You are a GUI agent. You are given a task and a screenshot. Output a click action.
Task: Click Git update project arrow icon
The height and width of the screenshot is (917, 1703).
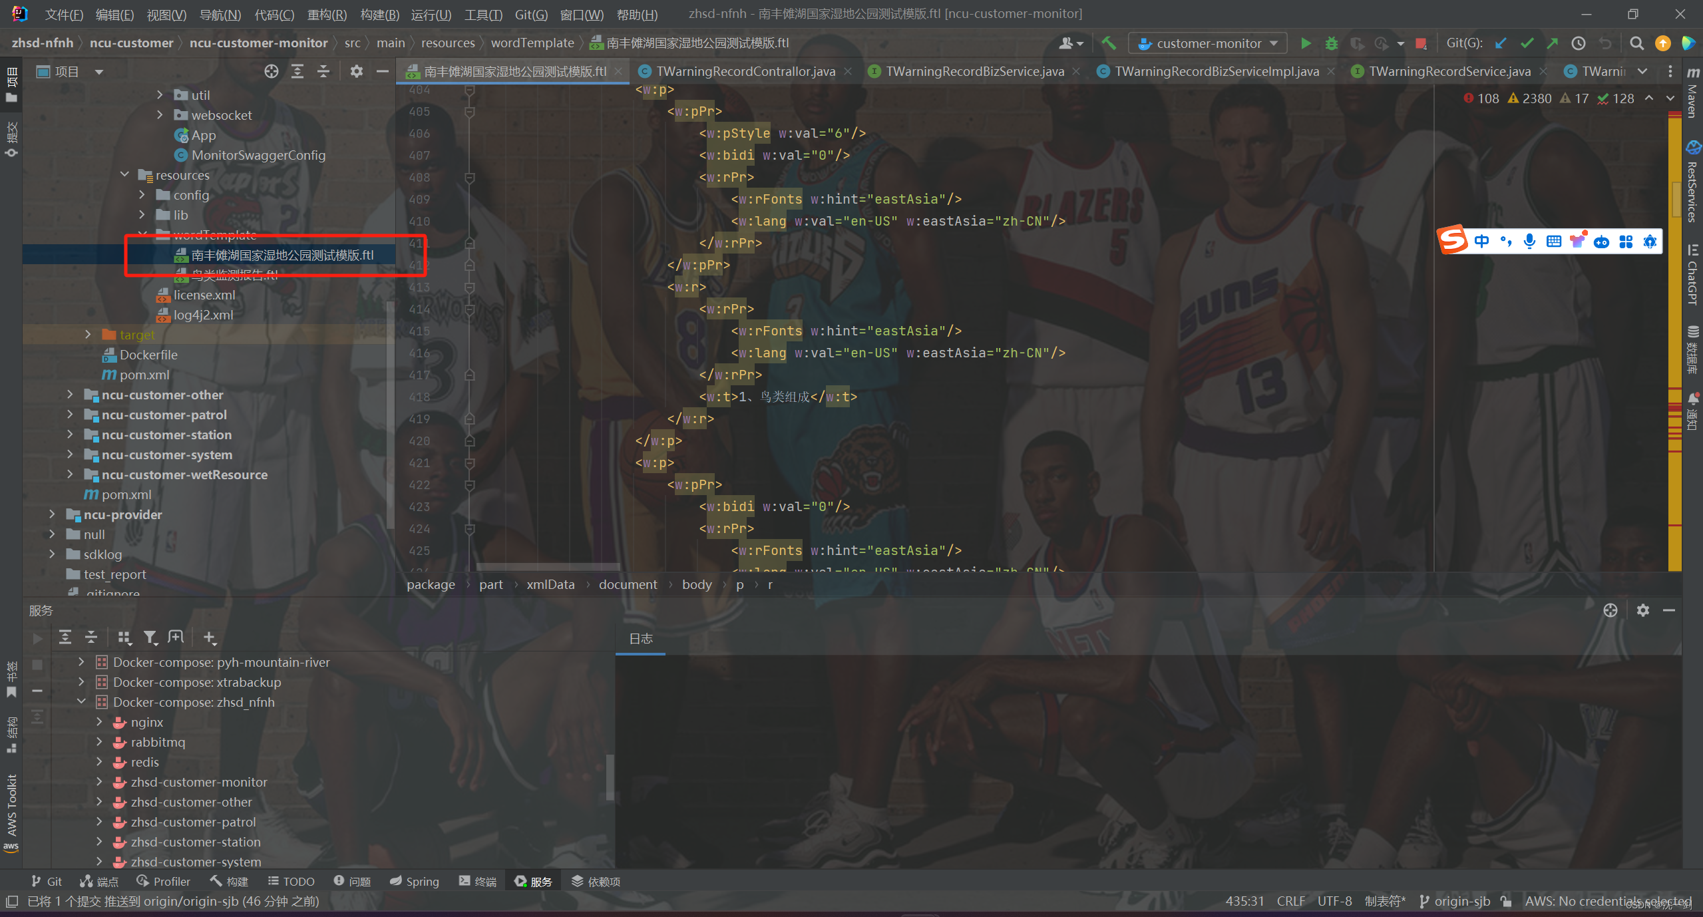[x=1501, y=43]
